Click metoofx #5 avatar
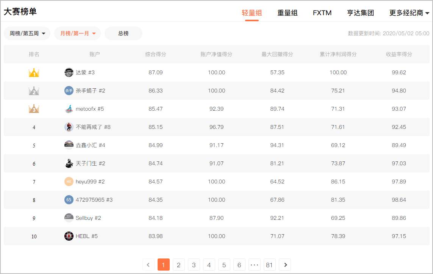 (x=69, y=109)
